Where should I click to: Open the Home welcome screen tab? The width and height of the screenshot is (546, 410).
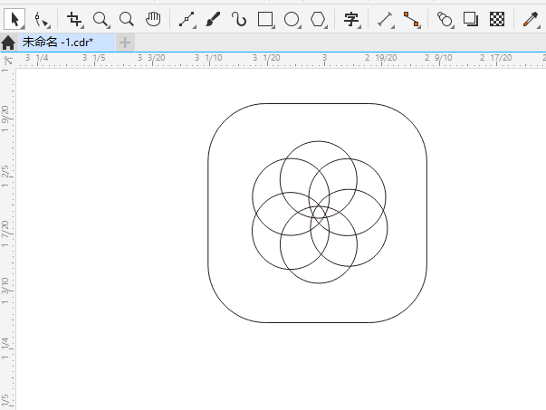pos(8,43)
